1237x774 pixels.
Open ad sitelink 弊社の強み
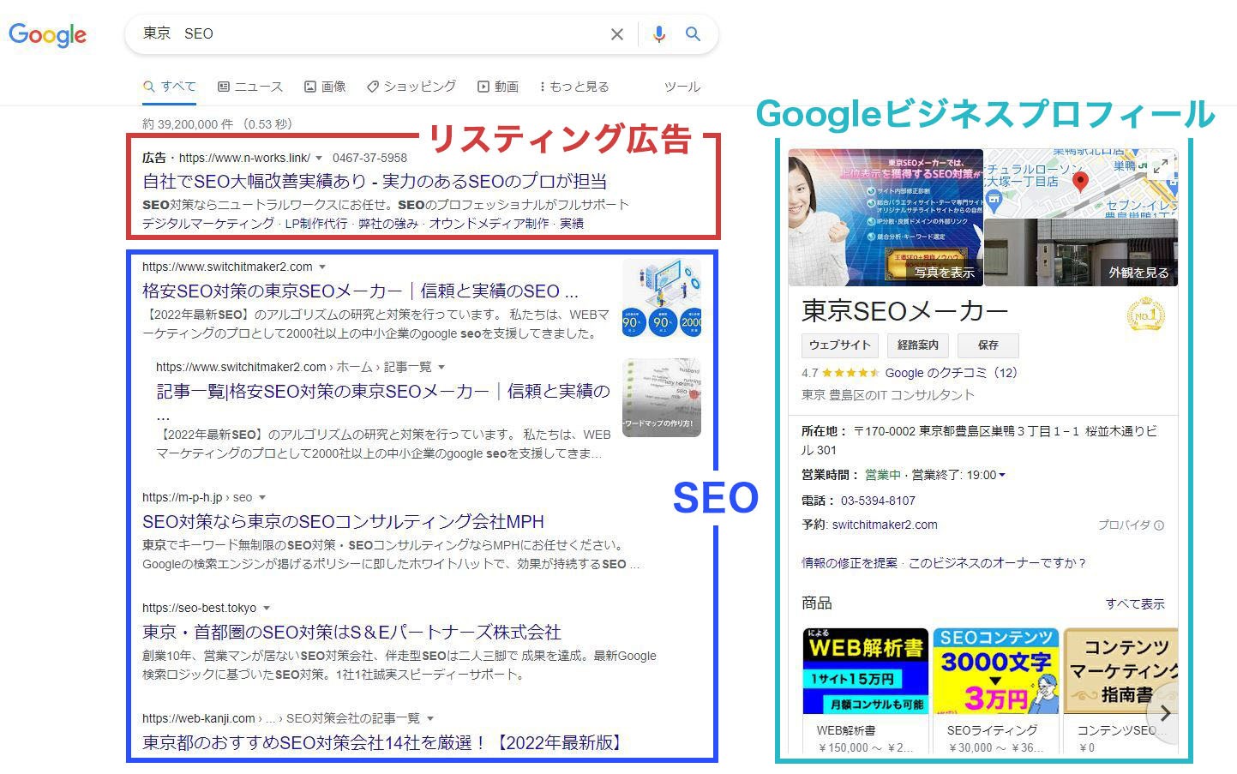coord(388,224)
